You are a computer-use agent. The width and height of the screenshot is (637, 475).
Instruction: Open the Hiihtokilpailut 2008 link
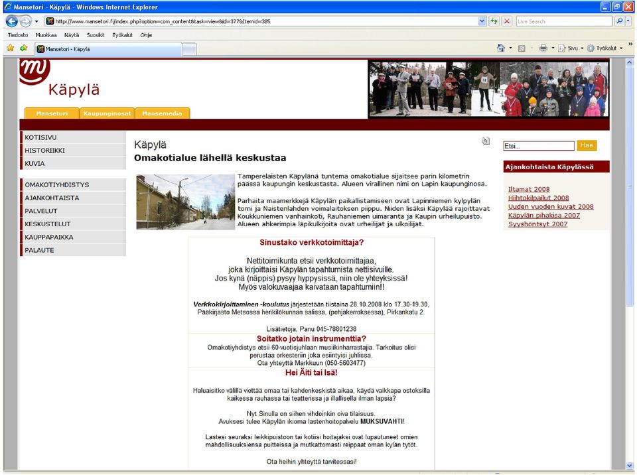[538, 198]
